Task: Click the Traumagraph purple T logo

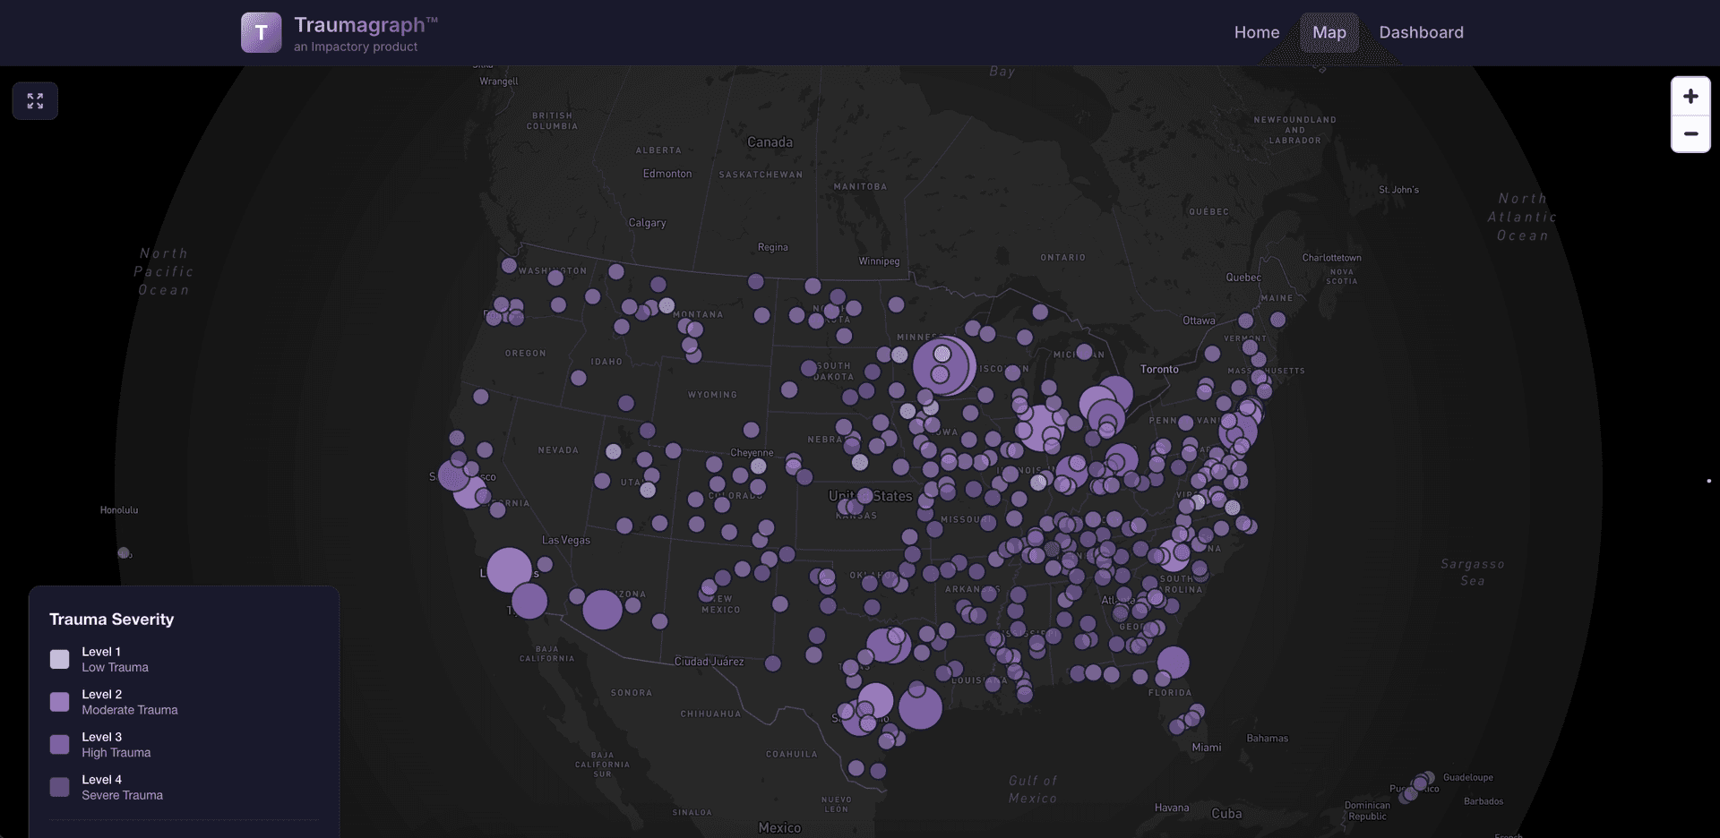Action: (261, 32)
